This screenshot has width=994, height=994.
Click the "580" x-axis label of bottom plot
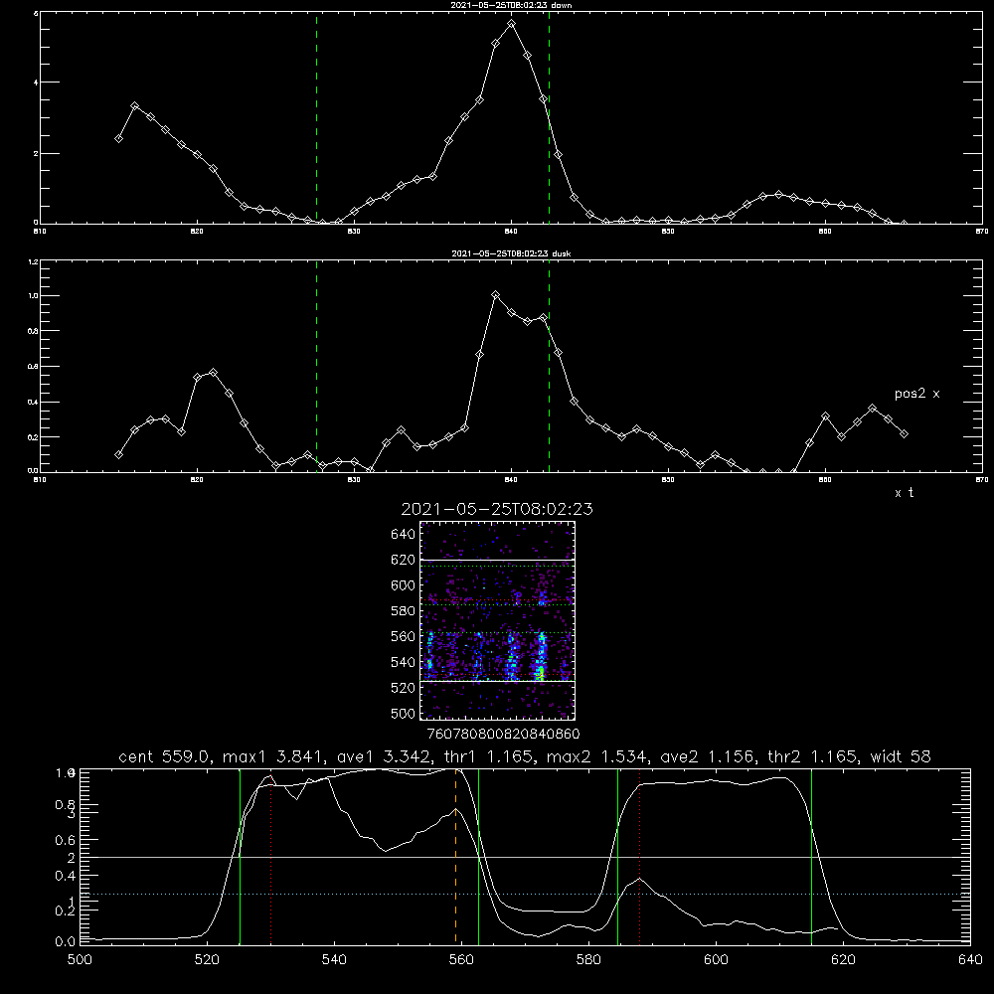pyautogui.click(x=588, y=960)
